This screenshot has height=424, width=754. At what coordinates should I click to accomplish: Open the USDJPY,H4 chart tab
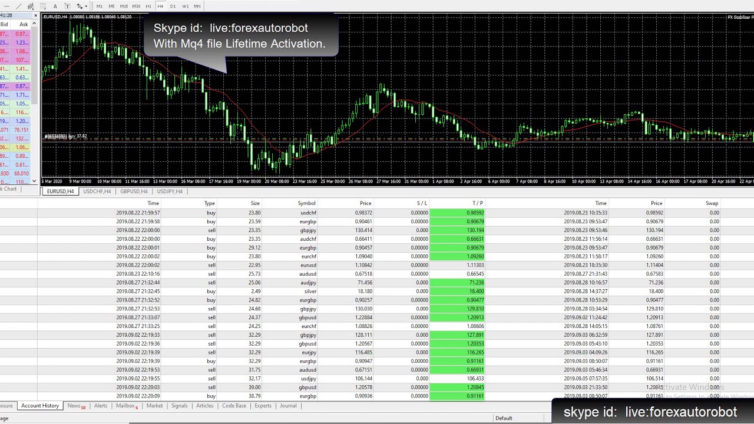coord(170,191)
